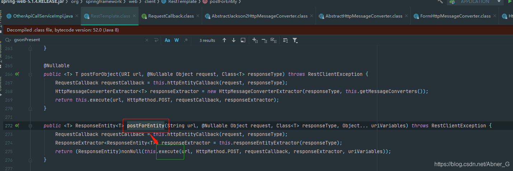Collapse fold end marker at line 276
The width and height of the screenshot is (513, 171).
[x=31, y=160]
